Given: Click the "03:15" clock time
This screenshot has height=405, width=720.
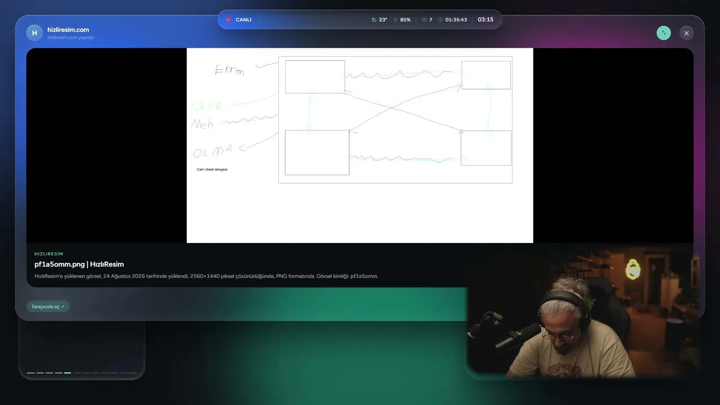Looking at the screenshot, I should (x=485, y=20).
